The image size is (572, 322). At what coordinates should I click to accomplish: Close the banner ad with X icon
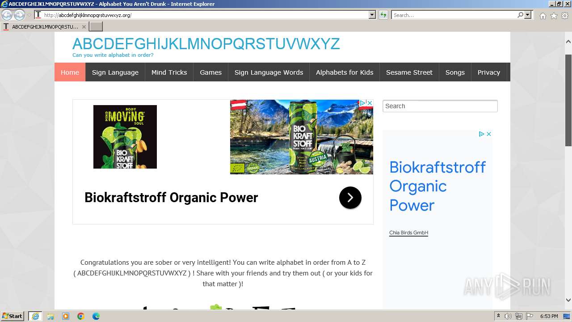[370, 103]
